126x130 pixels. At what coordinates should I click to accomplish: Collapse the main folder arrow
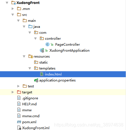[x=18, y=21]
